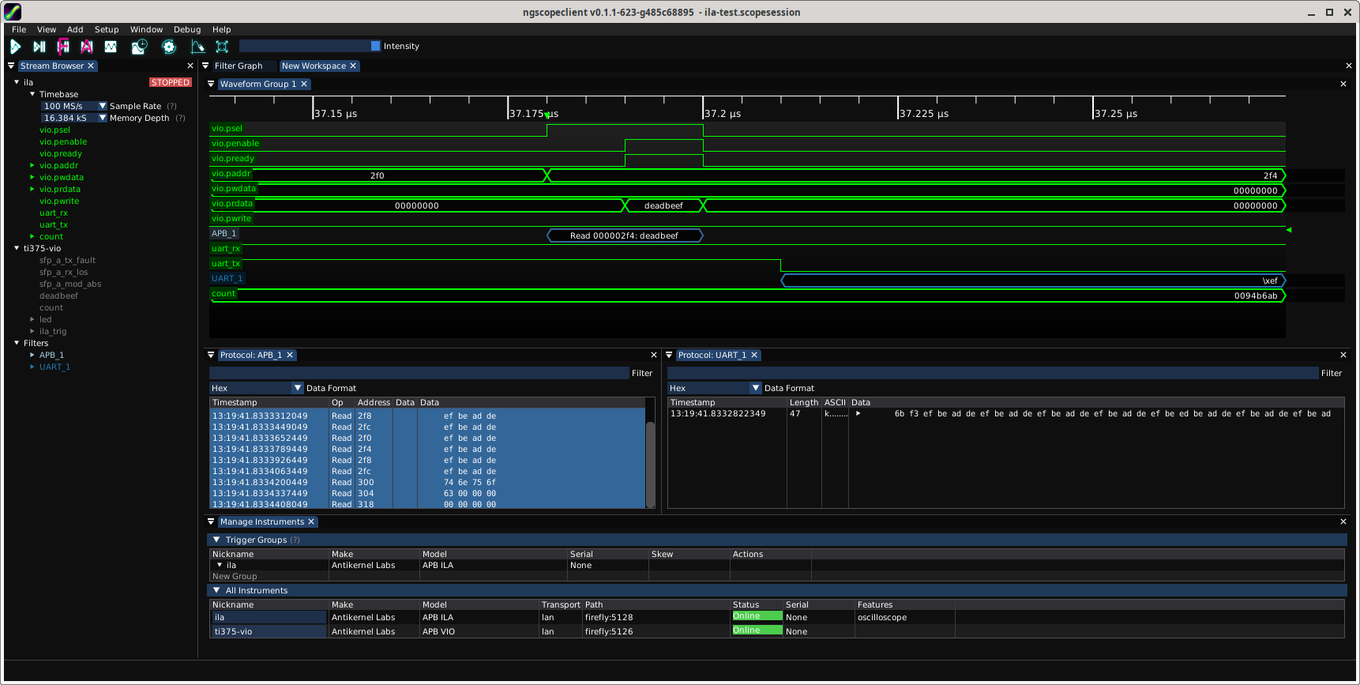Open the Debug menu

coord(187,30)
